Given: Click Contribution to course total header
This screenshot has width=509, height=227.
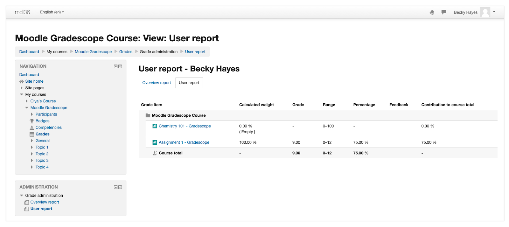Looking at the screenshot, I should pyautogui.click(x=448, y=105).
